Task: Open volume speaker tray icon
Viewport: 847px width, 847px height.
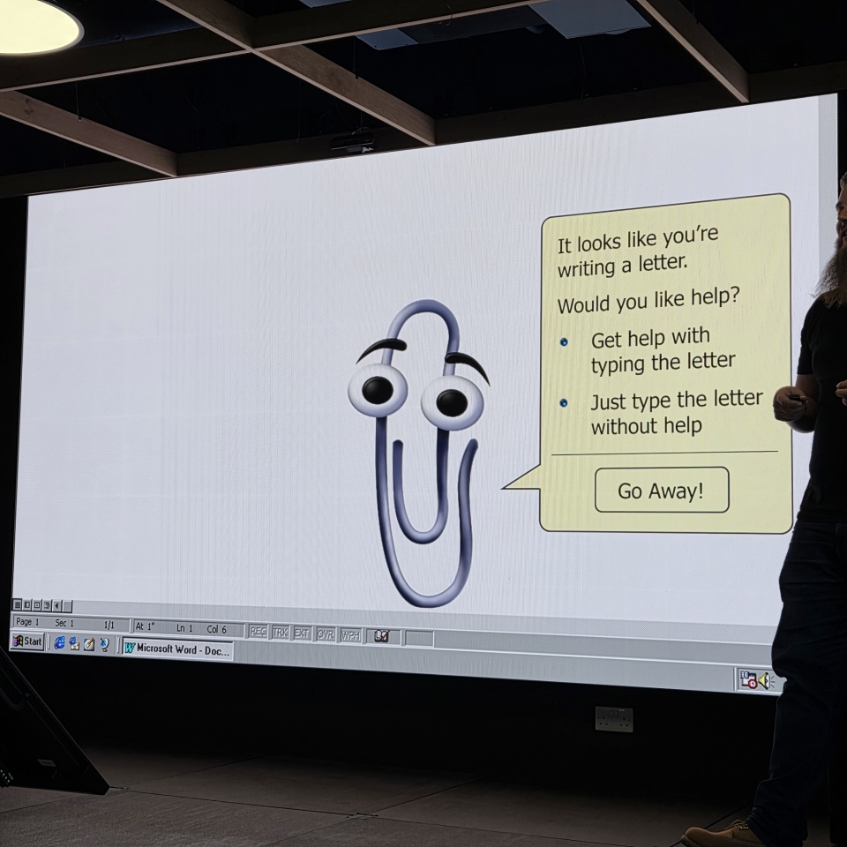Action: pos(765,680)
